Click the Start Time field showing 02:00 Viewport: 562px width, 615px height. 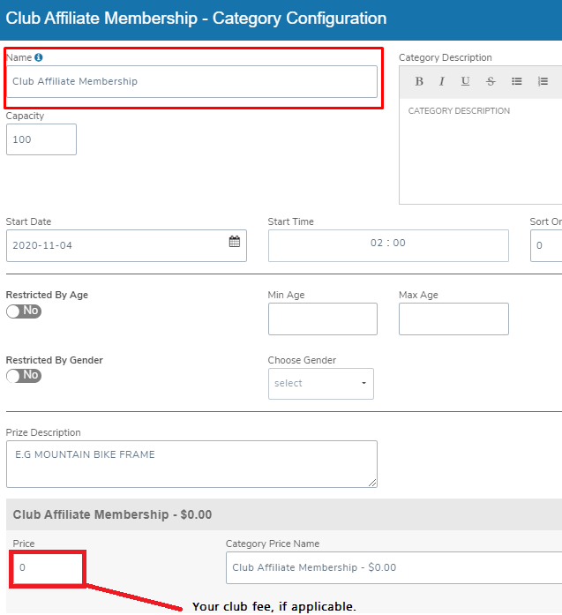pyautogui.click(x=388, y=244)
